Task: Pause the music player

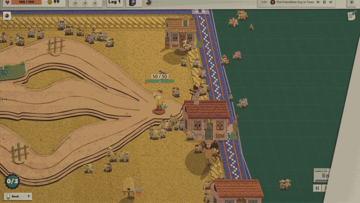Action: (x=324, y=2)
